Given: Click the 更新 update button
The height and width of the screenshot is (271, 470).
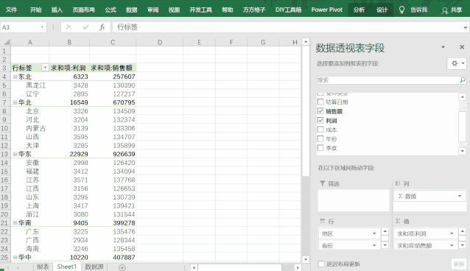Looking at the screenshot, I should (x=459, y=264).
